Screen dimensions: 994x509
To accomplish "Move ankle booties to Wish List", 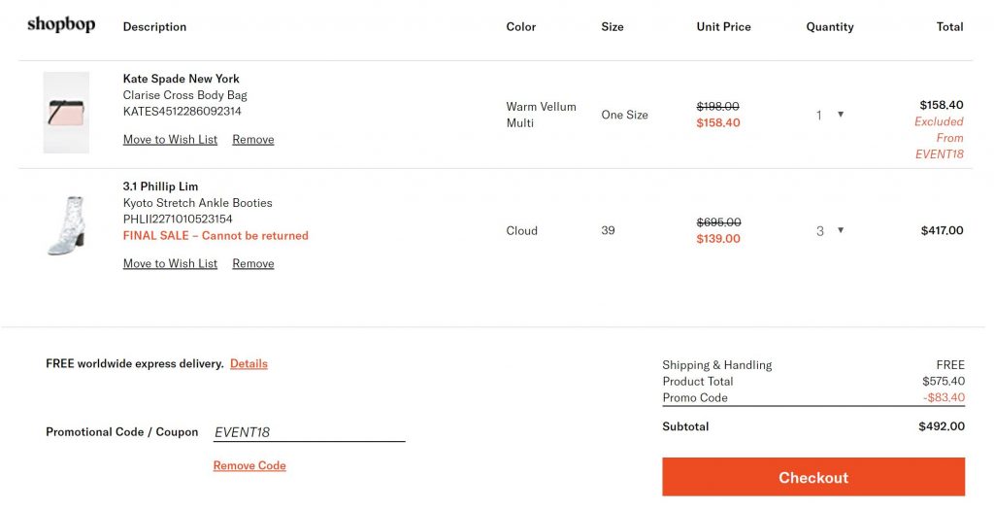I will point(170,264).
